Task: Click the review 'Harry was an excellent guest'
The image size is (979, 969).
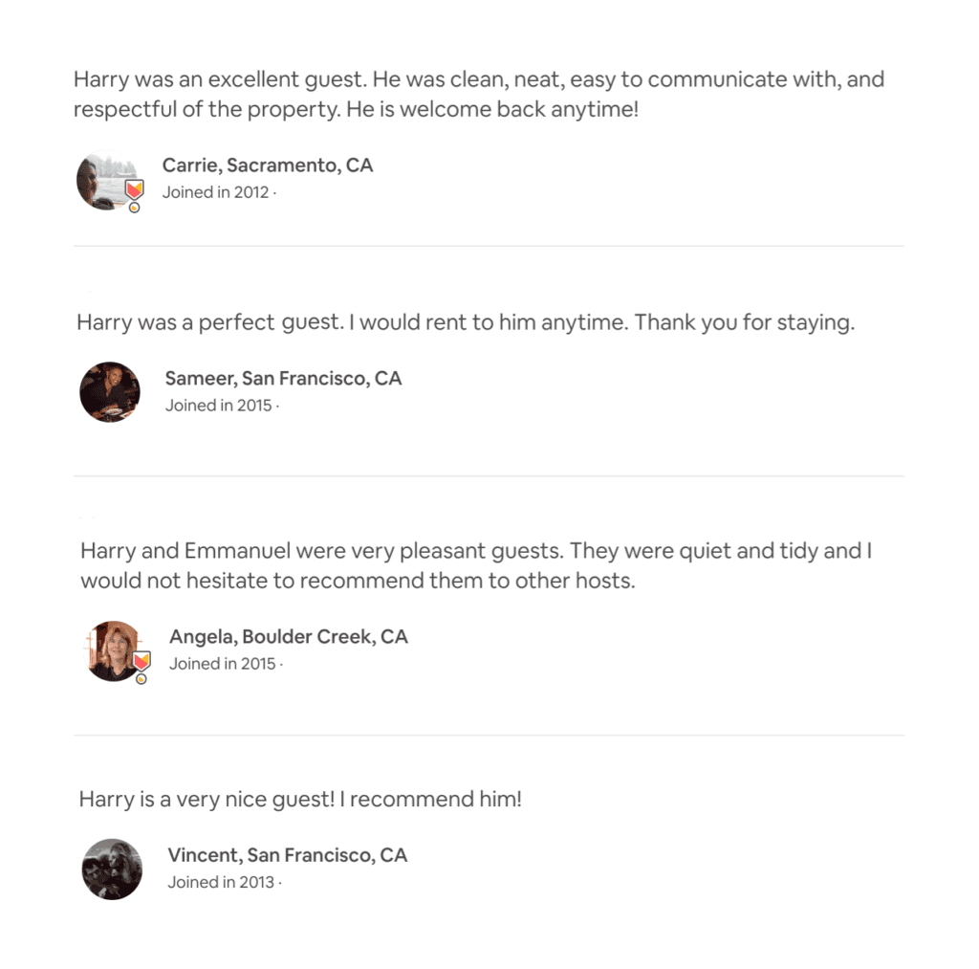Action: (x=479, y=95)
